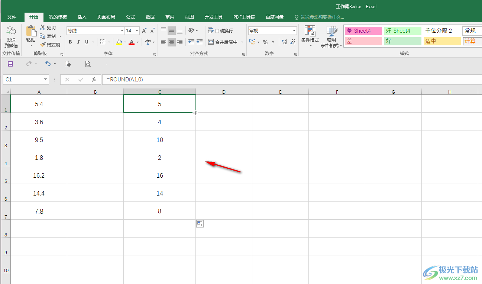Click the formula bar showing =ROUND(A1,0)

pos(292,80)
